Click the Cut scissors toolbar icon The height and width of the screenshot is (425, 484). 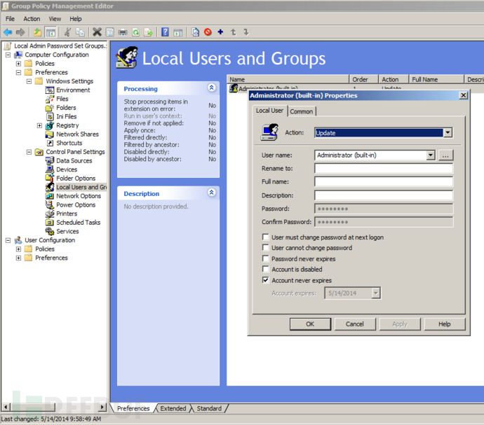coord(67,32)
